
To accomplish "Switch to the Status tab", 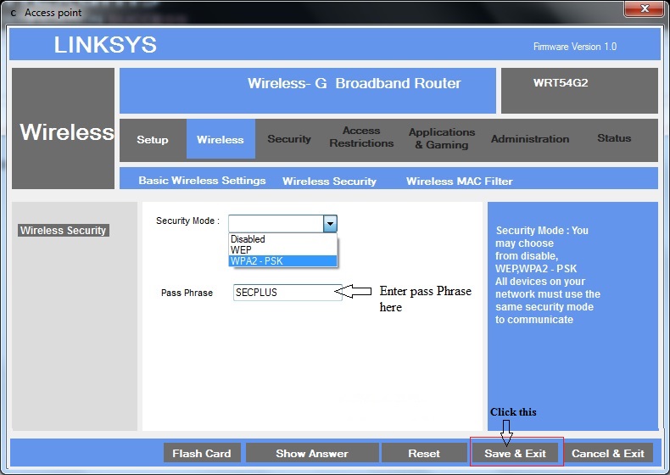I will (614, 138).
